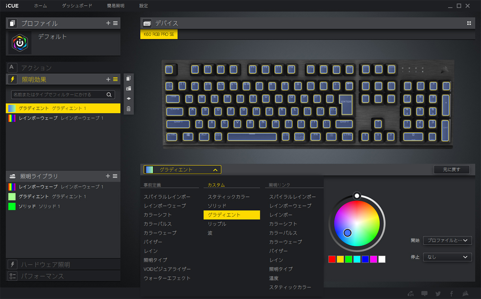Pick the white color swatch
Screen dimensions: 481x299
tap(382, 259)
